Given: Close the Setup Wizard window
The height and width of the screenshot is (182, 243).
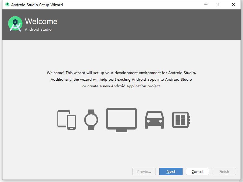Looking at the screenshot, I should coord(234,5).
